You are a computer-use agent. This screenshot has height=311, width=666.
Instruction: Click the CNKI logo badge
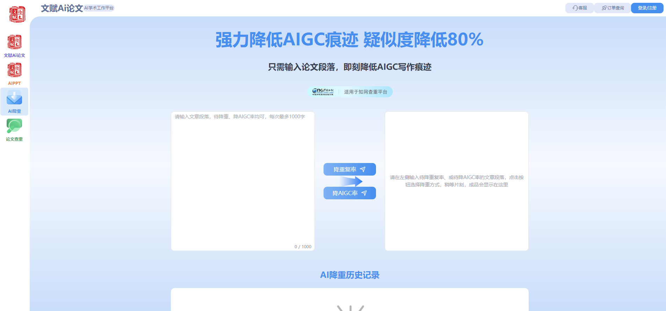pyautogui.click(x=323, y=92)
